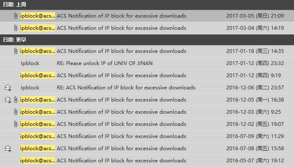Click replied-envelope icon on 2016-12-06 message
The image size is (294, 167).
(x=8, y=88)
